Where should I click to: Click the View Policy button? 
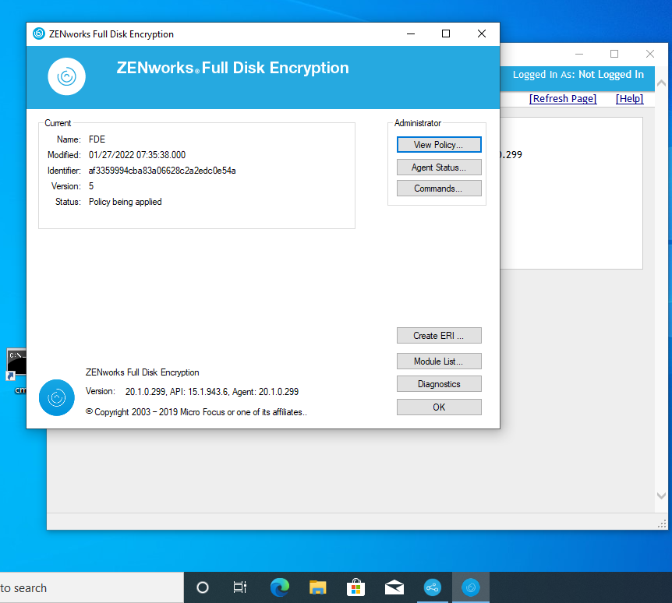tap(439, 144)
